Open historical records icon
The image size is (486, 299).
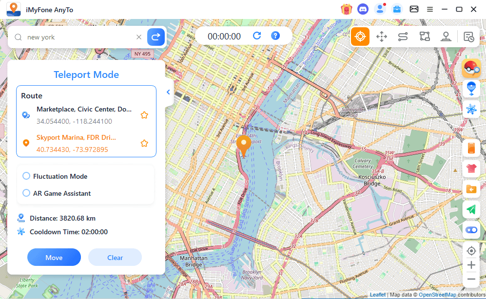(468, 37)
